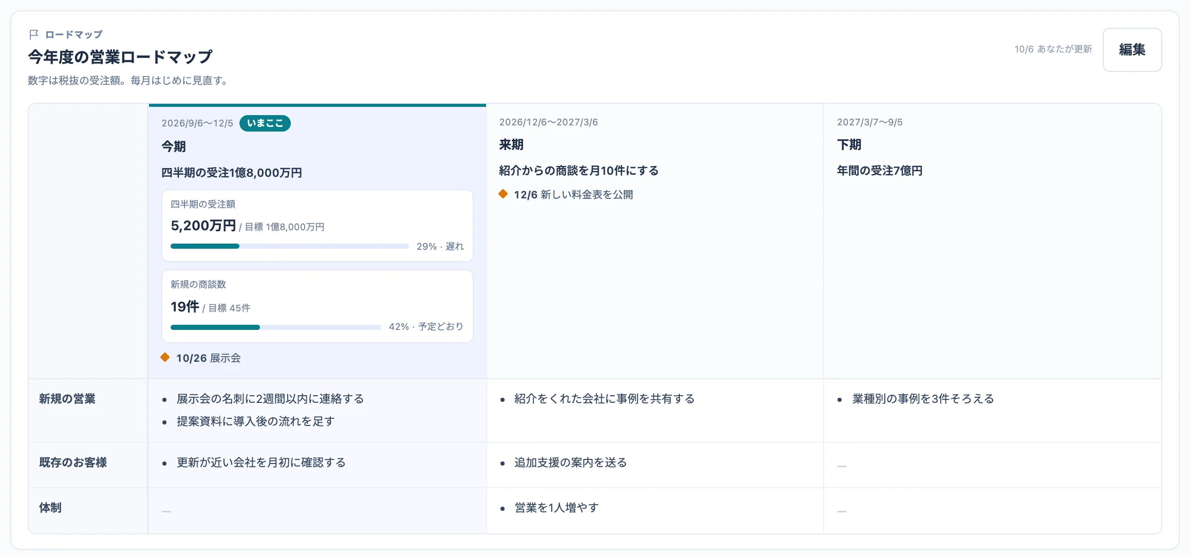The image size is (1190, 555).
Task: Click 追加支援の案内を送る item
Action: pos(570,462)
